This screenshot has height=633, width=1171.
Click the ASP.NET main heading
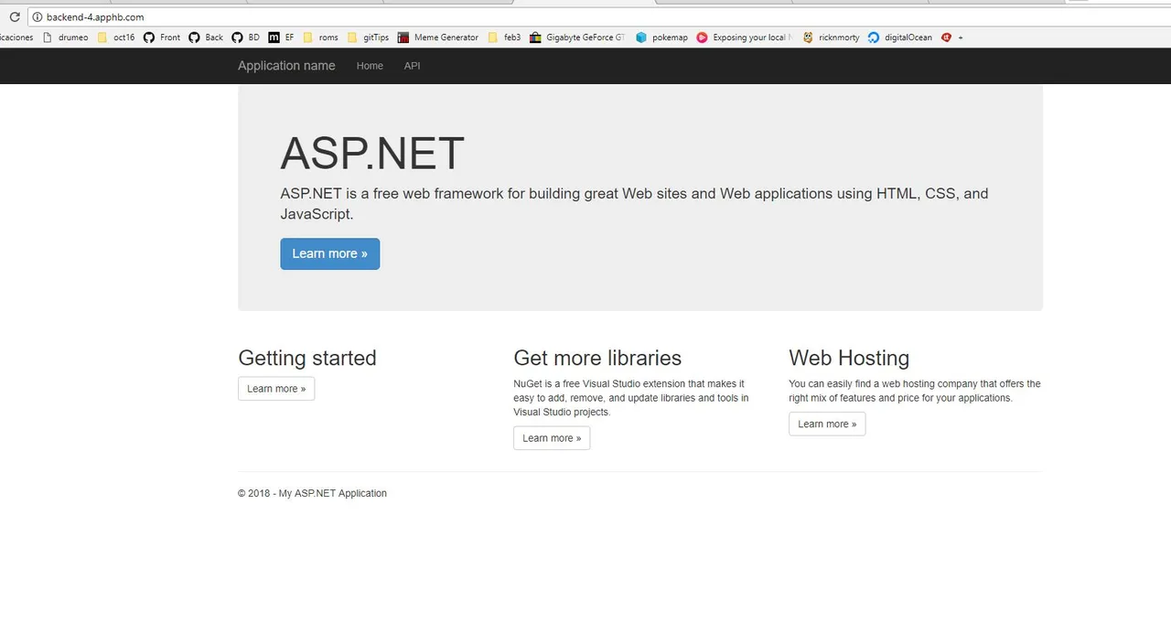[x=372, y=153]
